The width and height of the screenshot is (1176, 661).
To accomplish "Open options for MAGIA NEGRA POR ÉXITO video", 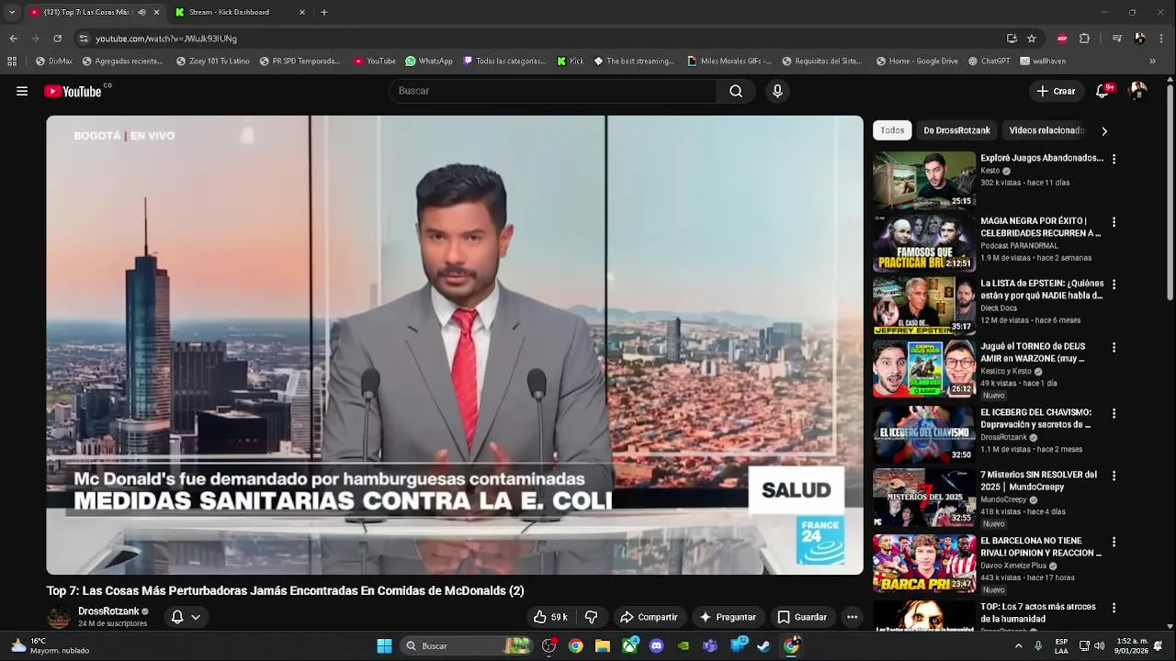I will (x=1114, y=222).
